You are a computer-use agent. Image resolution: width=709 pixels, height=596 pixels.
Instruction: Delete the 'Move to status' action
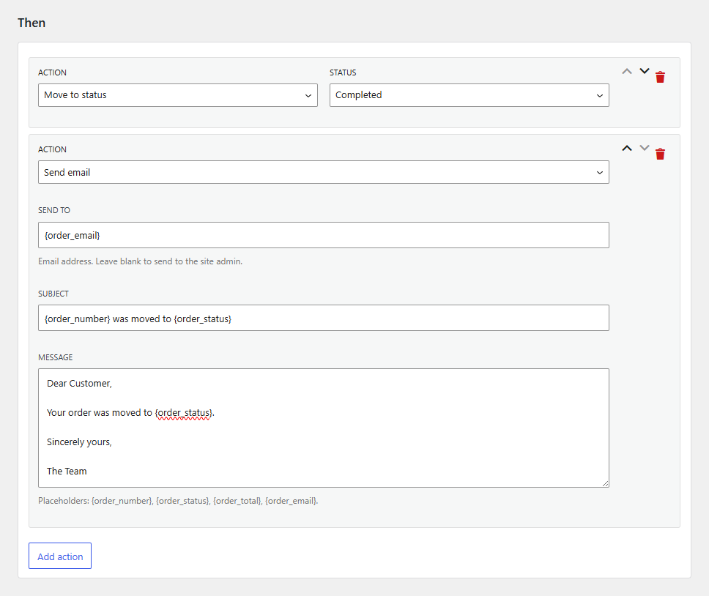pyautogui.click(x=660, y=78)
